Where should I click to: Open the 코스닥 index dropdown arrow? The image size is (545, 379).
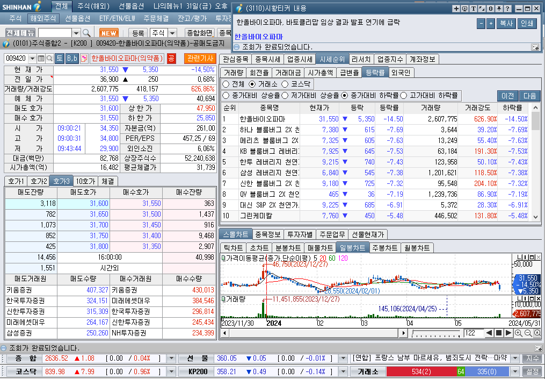pos(171,371)
